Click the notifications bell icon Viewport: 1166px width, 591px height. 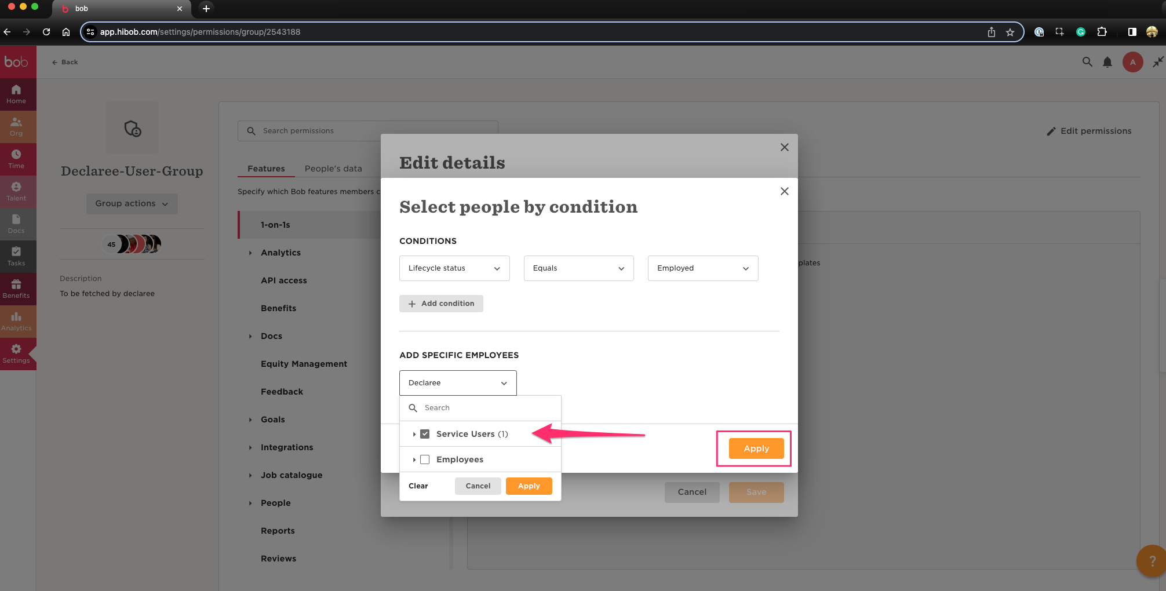tap(1107, 62)
